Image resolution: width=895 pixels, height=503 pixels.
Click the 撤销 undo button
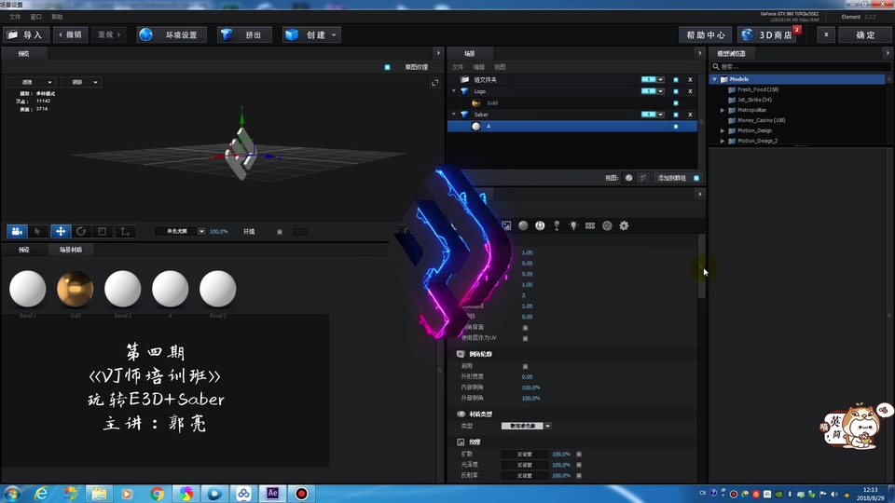pos(71,34)
